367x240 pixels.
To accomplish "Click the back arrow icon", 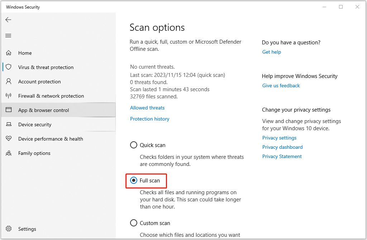I will [8, 20].
